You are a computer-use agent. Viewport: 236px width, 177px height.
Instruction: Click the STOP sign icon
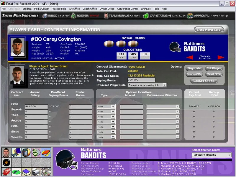(x=6, y=172)
